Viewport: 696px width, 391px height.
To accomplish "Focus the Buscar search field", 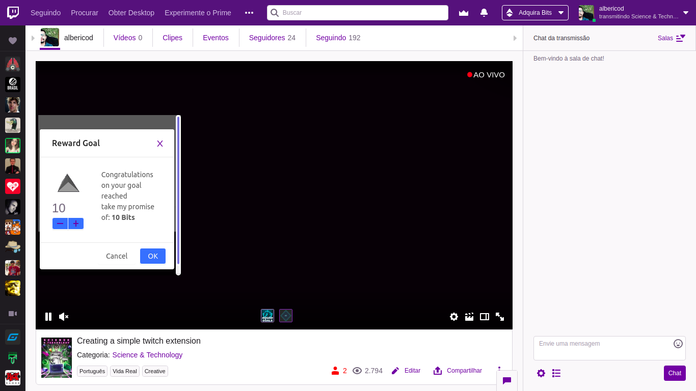I will [x=358, y=13].
